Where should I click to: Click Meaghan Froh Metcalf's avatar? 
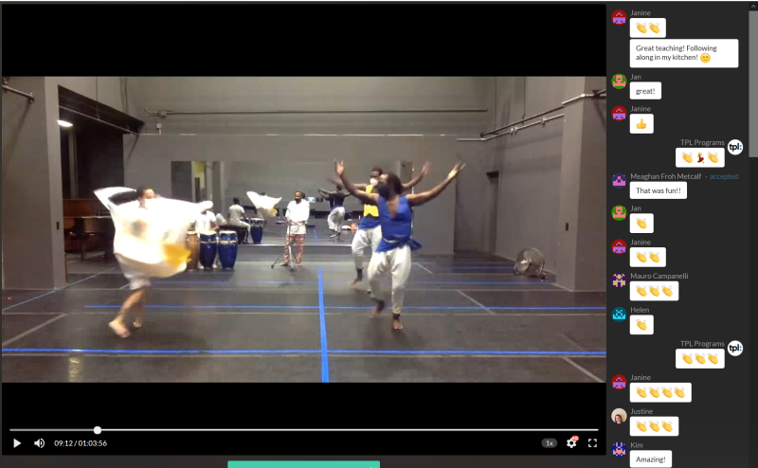[619, 181]
